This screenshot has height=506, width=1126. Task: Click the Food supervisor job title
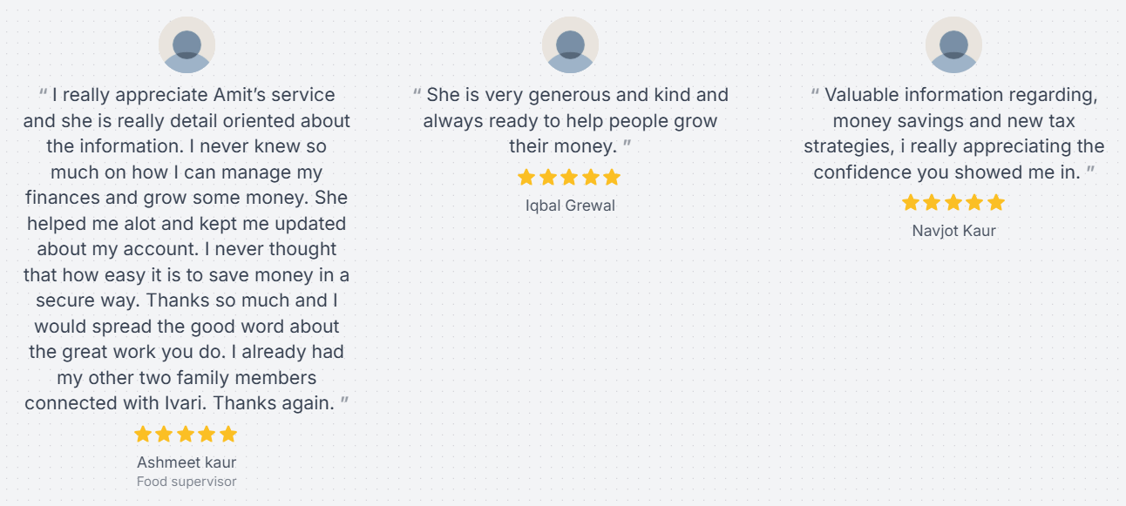click(187, 482)
